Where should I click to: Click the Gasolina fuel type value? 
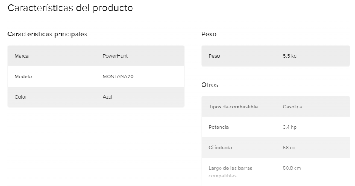(292, 107)
